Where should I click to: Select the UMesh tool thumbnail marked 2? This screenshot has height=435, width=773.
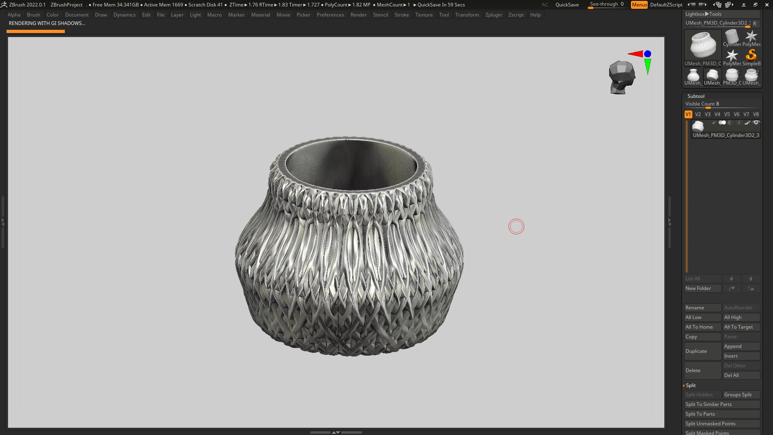click(x=751, y=77)
